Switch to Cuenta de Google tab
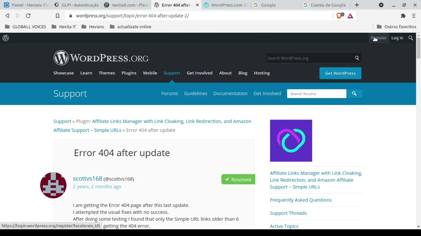Screen dimensions: 421x236 (x=325, y=5)
